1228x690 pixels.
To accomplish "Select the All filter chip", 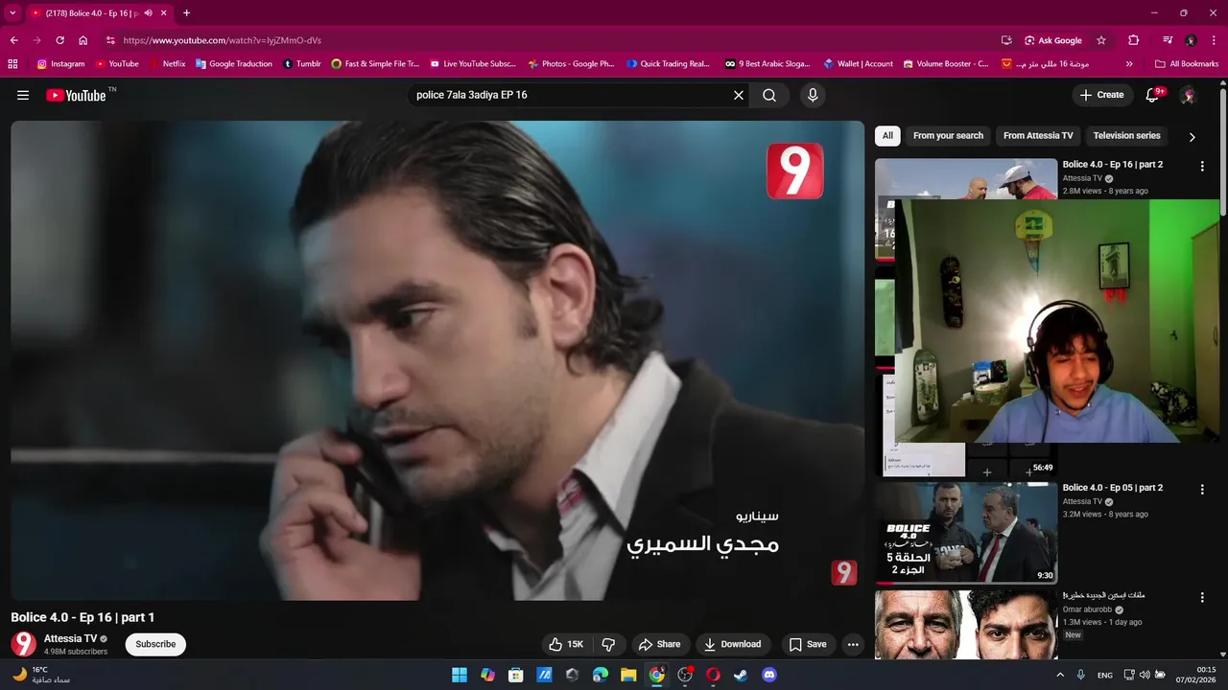I will (x=887, y=135).
